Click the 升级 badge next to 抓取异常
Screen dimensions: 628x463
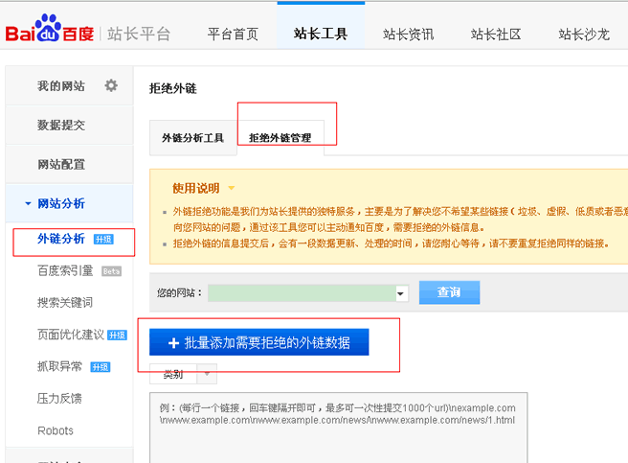[x=101, y=367]
